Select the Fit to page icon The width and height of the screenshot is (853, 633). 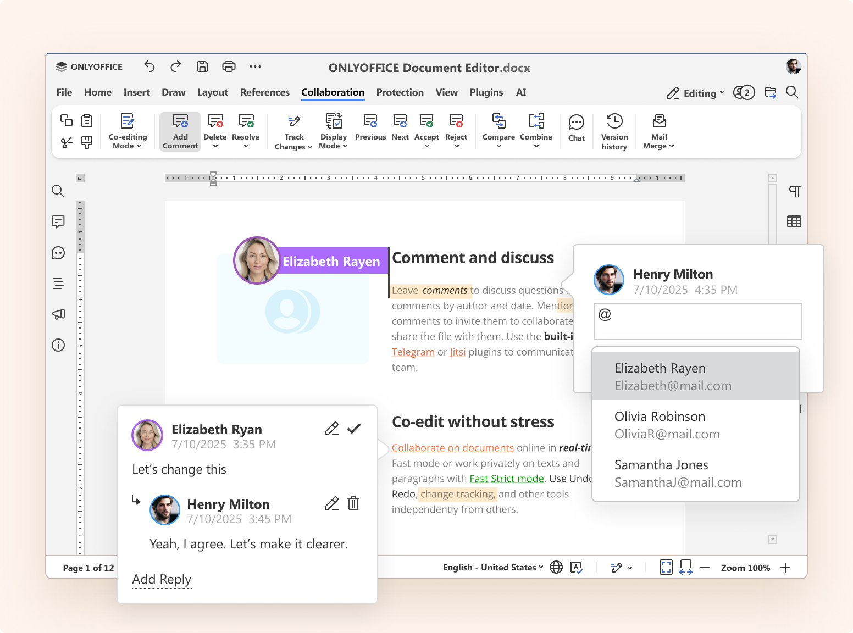point(666,567)
